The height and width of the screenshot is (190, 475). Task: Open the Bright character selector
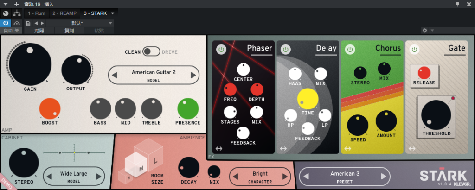coord(260,177)
